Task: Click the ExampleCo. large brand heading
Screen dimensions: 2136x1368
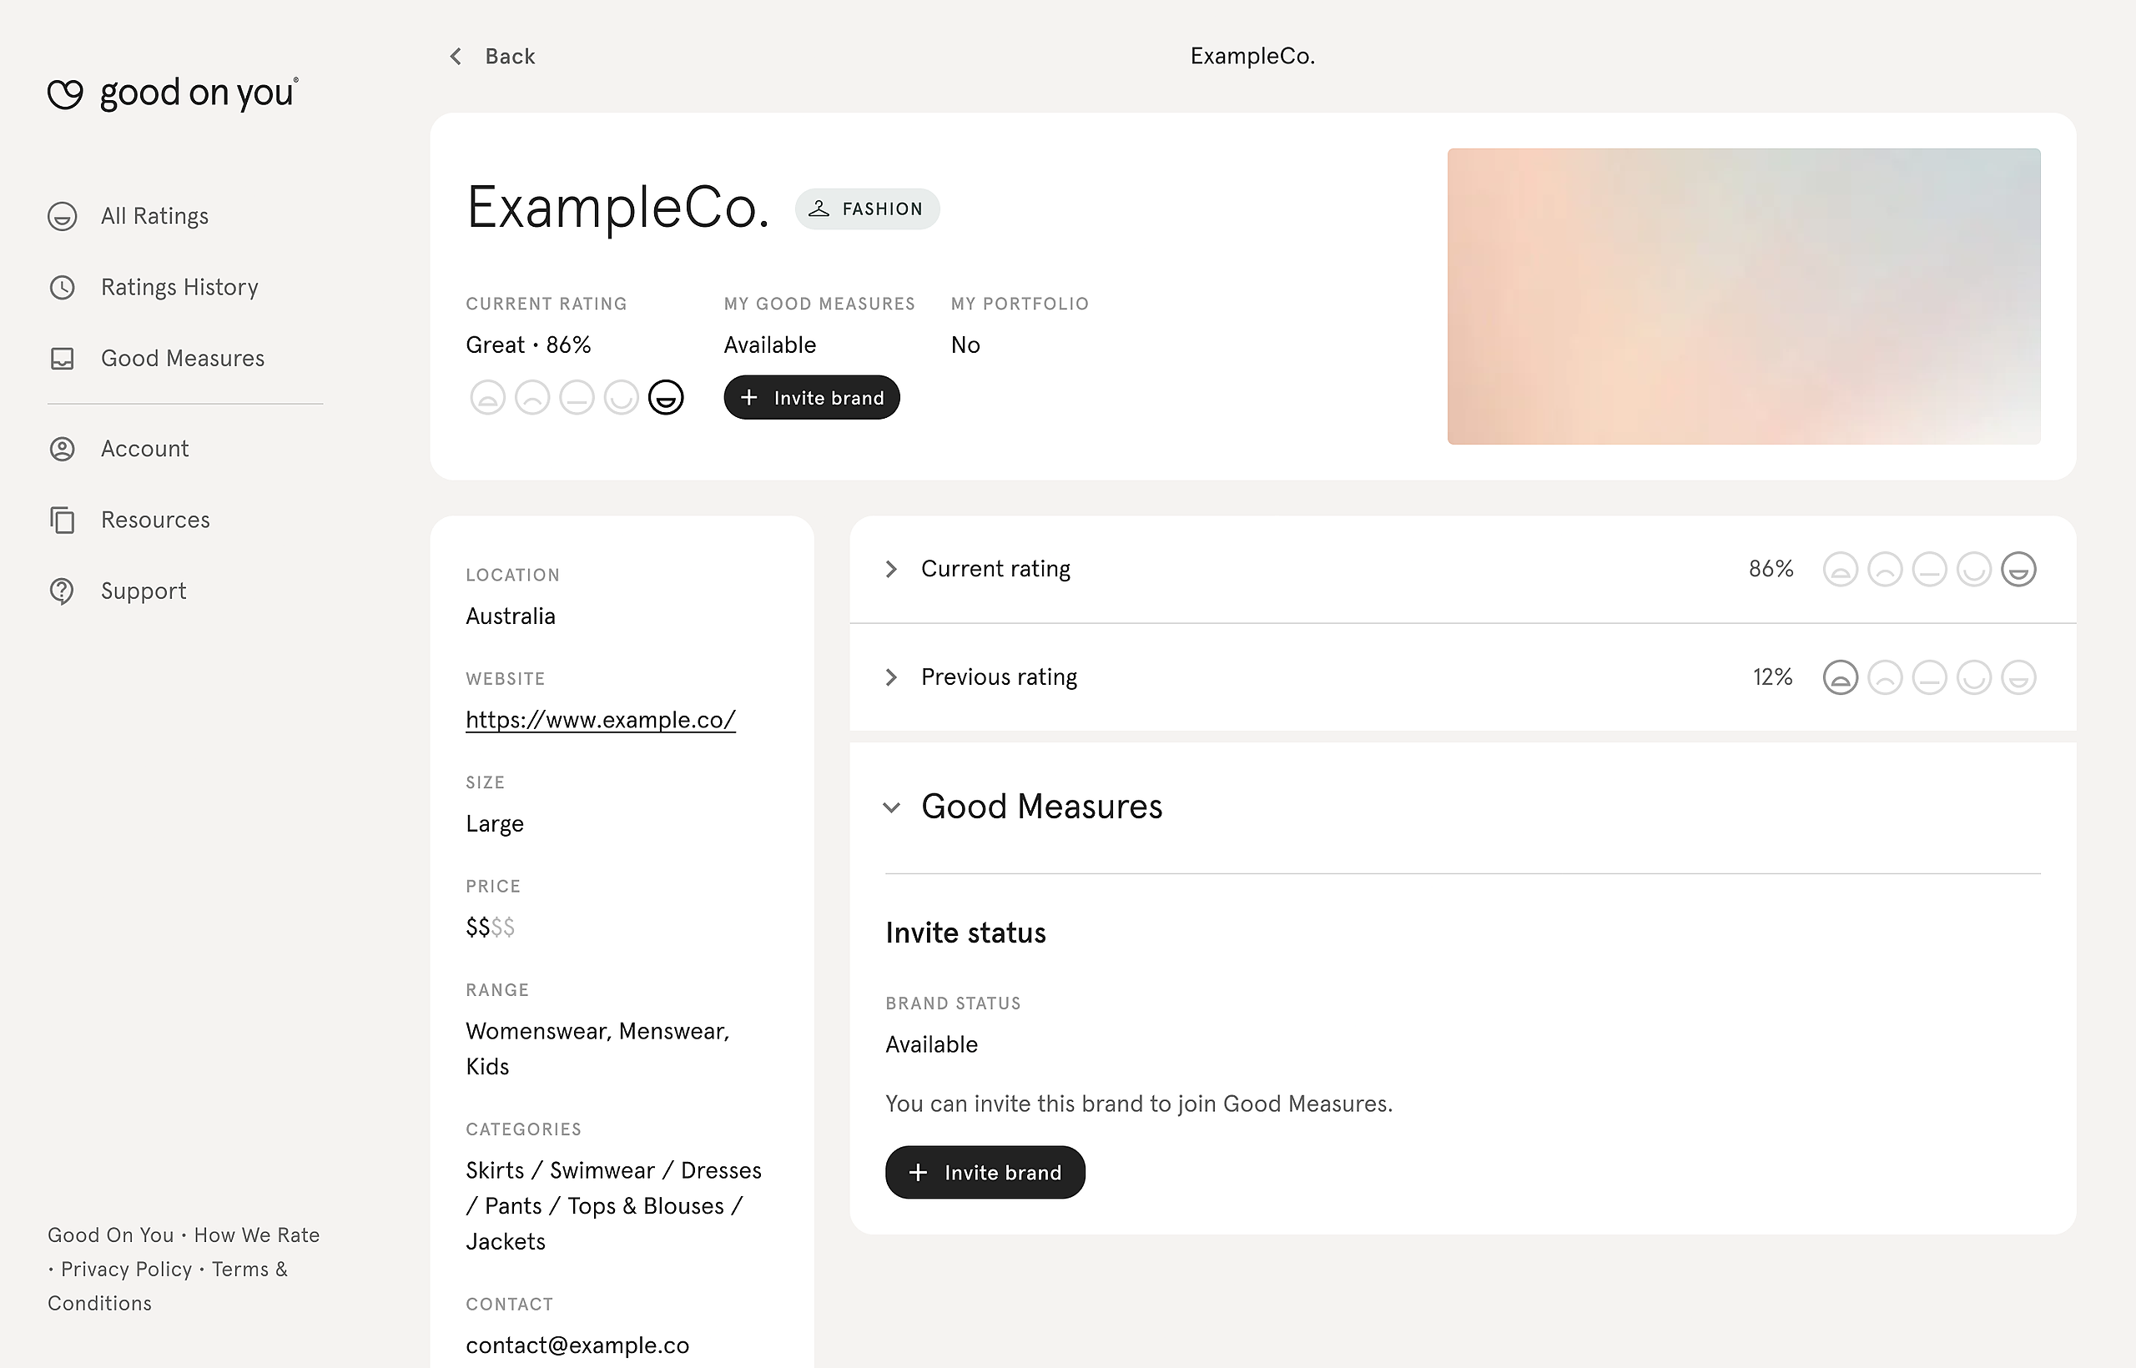Action: pyautogui.click(x=618, y=208)
